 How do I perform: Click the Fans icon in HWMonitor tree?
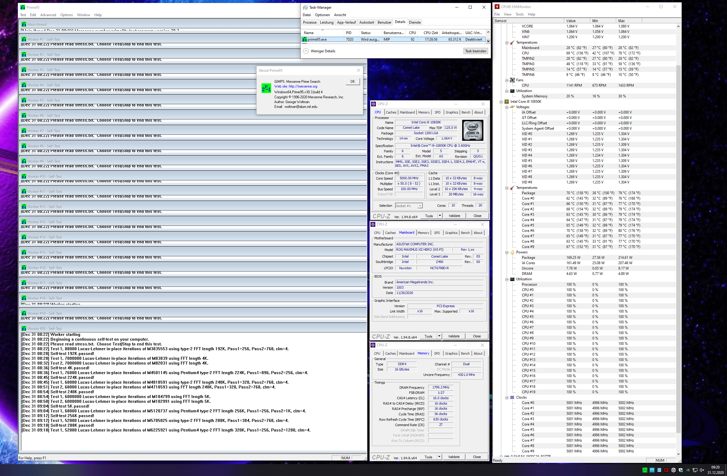pos(512,80)
